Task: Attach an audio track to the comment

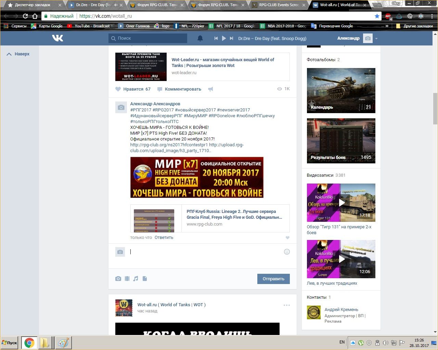Action: [136, 279]
